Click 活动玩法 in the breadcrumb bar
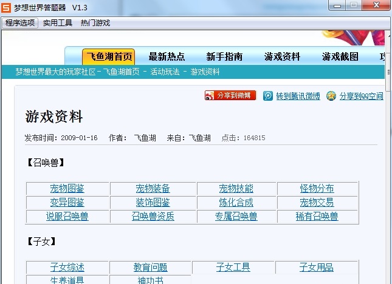This screenshot has width=392, height=284. 165,72
